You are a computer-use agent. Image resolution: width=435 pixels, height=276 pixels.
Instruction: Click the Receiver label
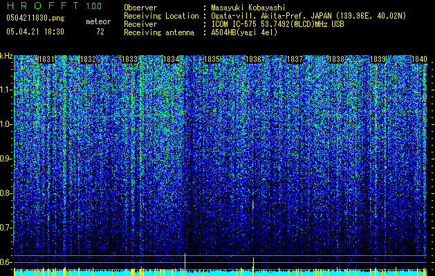140,24
